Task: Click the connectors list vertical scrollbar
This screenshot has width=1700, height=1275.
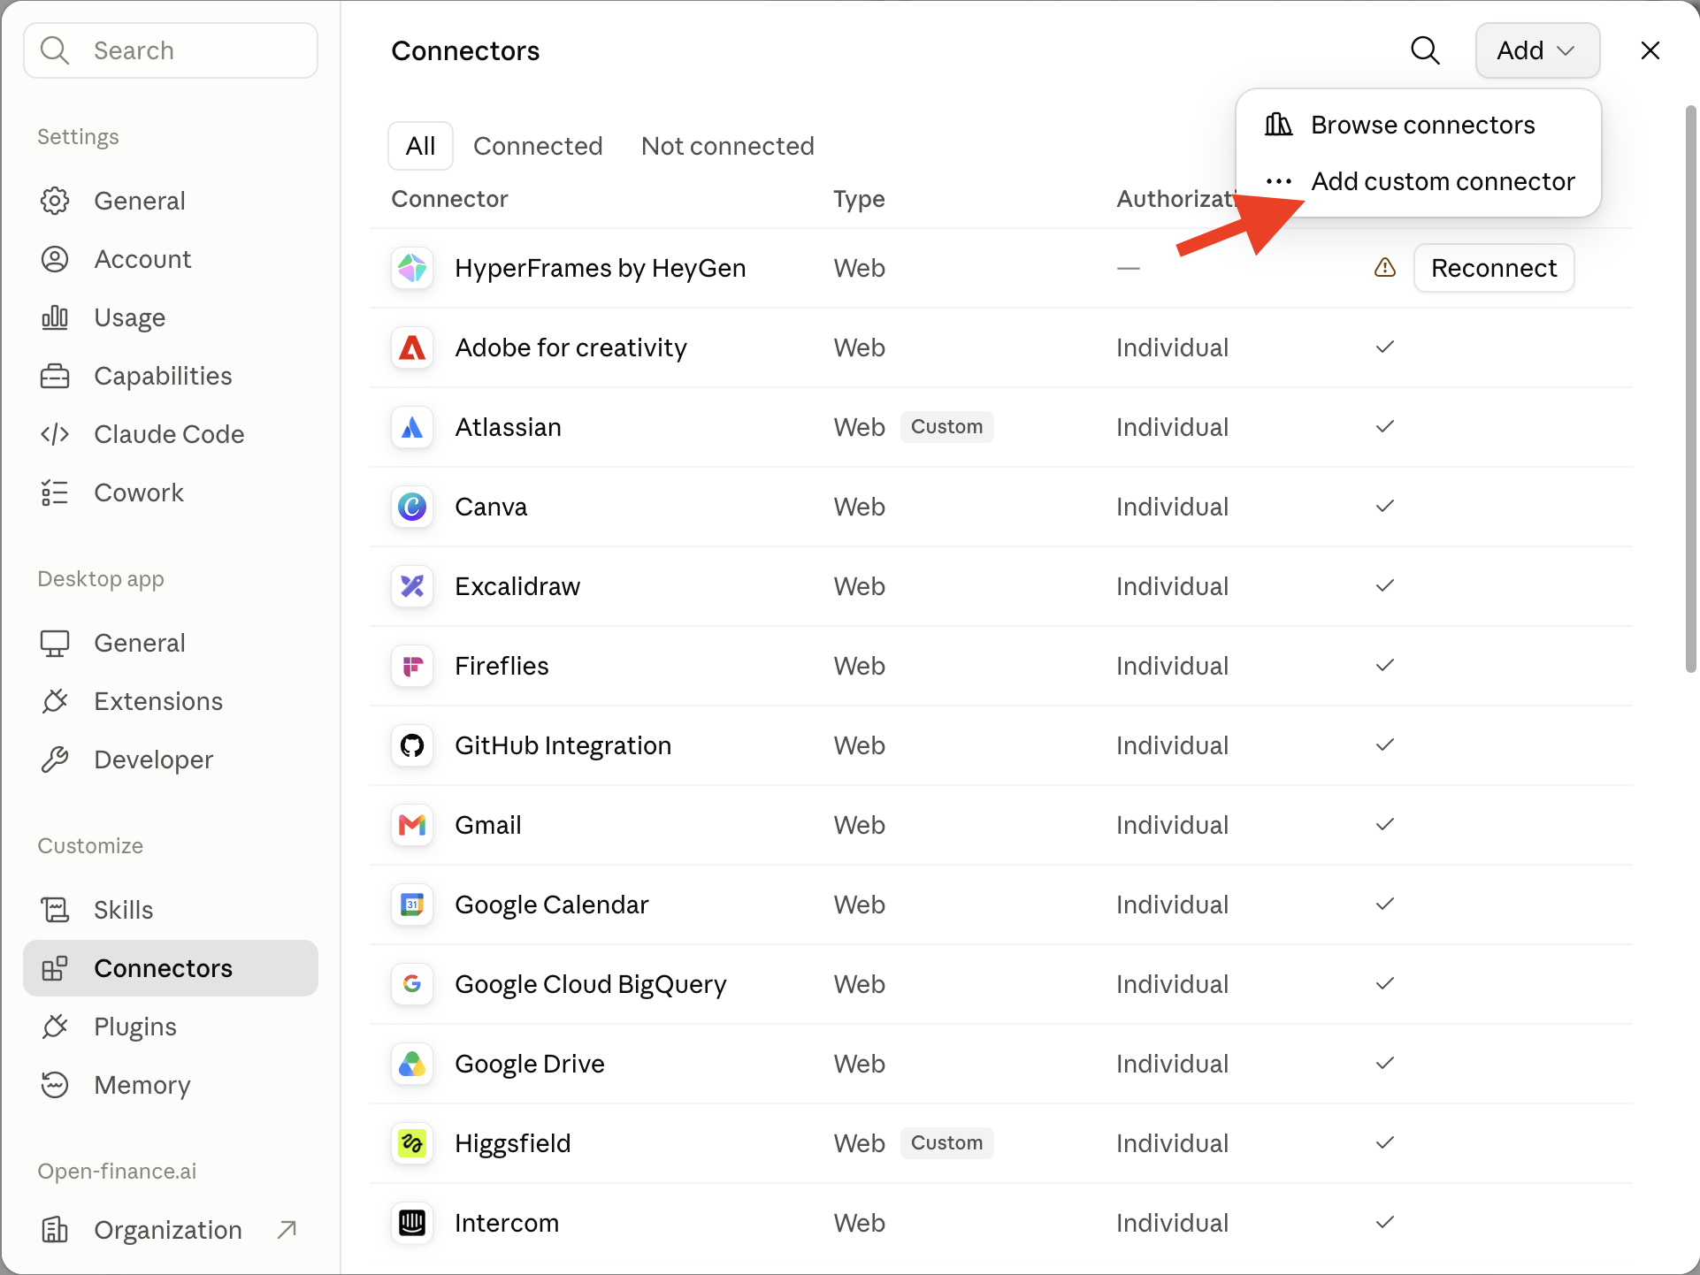Action: (x=1691, y=389)
